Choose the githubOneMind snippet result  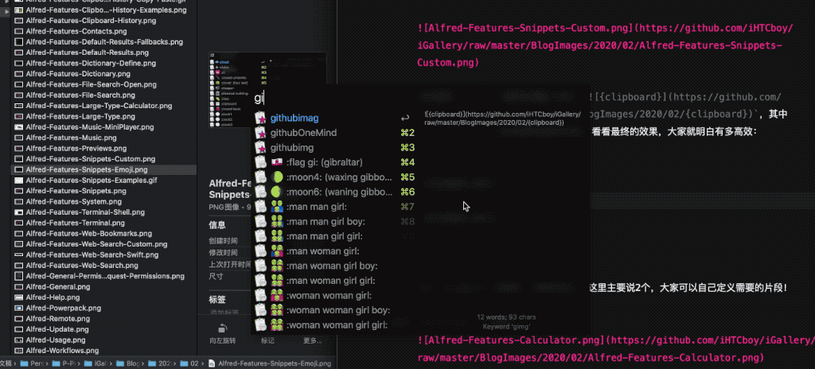point(335,133)
